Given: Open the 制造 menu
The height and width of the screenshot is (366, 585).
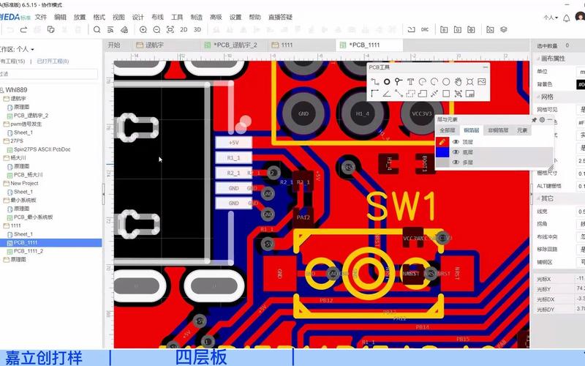Looking at the screenshot, I should [196, 17].
